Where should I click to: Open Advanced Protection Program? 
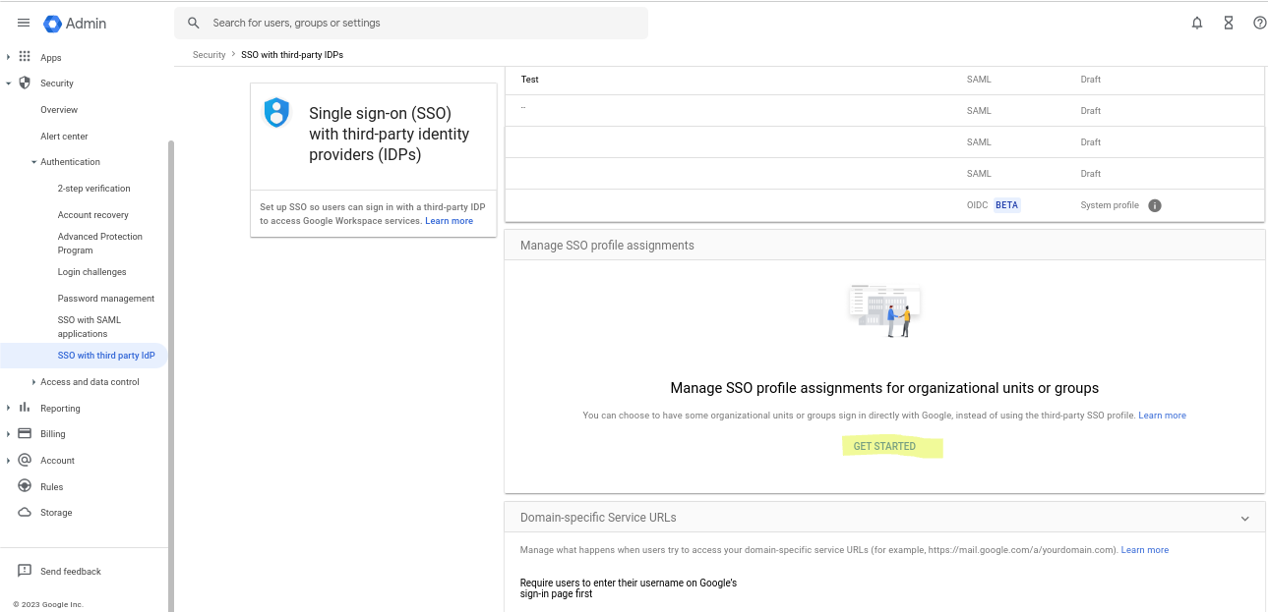click(99, 244)
